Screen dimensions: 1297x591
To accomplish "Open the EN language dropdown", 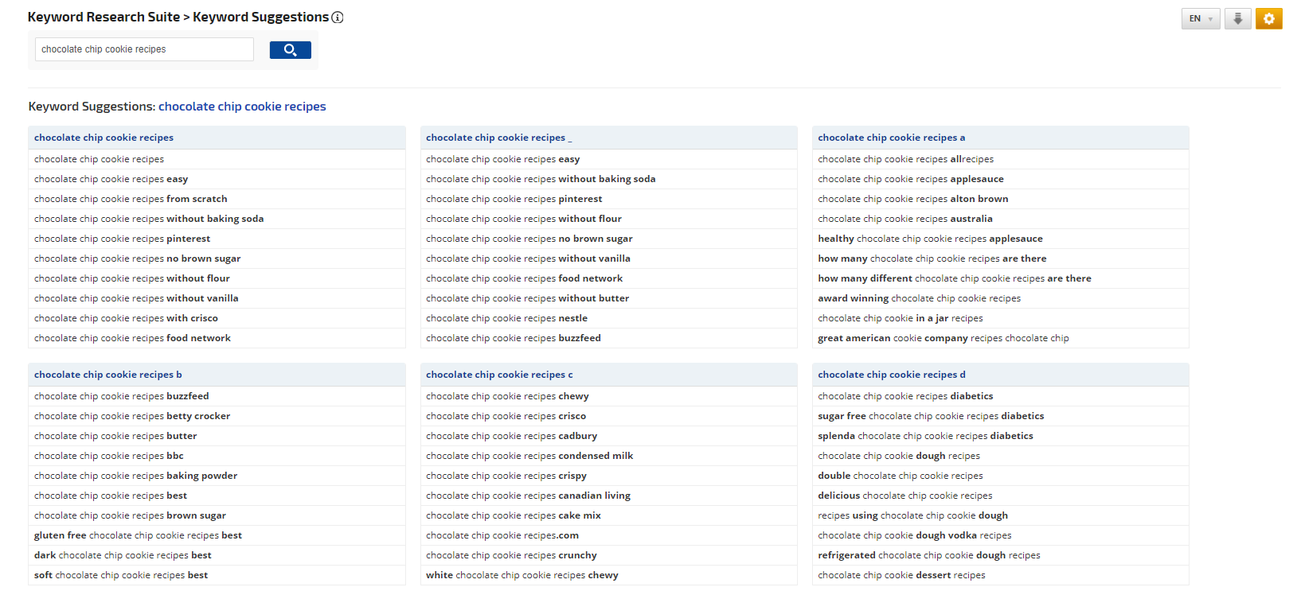I will [x=1200, y=18].
